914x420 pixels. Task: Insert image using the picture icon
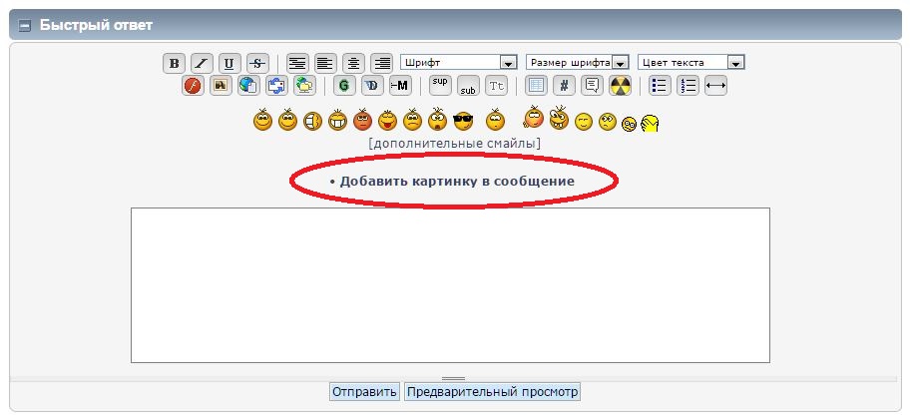click(221, 86)
